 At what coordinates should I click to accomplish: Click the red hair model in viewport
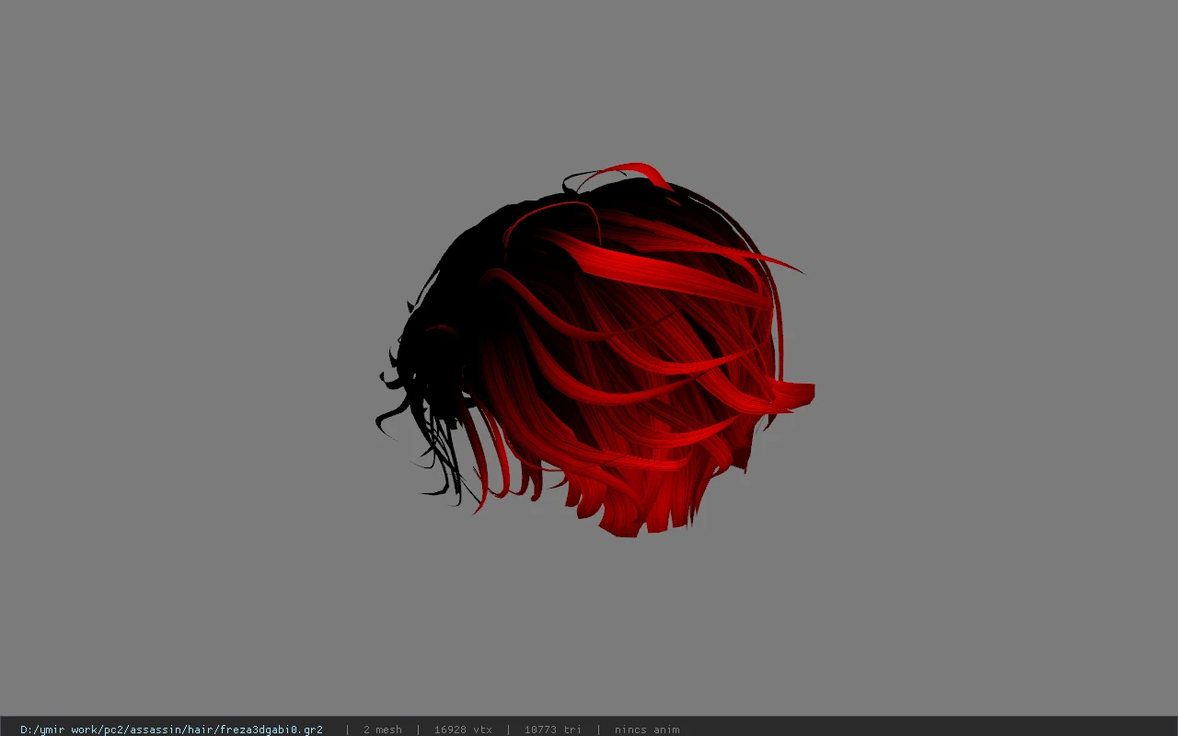pos(595,351)
